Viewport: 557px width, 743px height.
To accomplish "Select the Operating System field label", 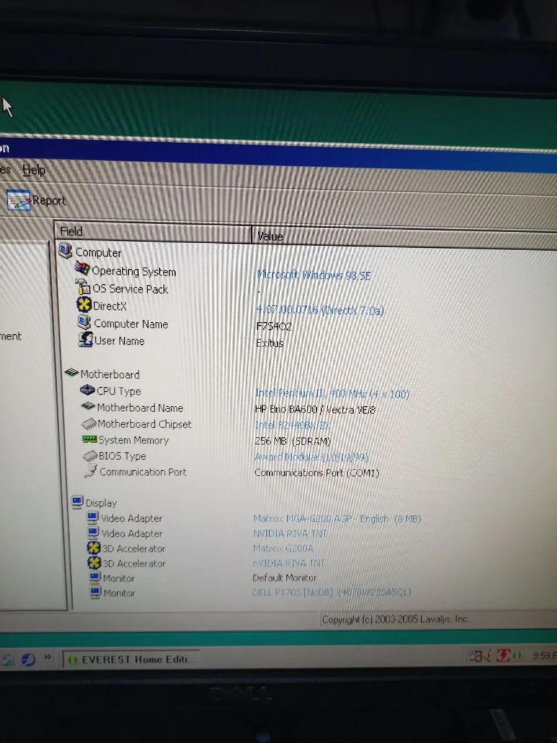I will click(x=134, y=271).
